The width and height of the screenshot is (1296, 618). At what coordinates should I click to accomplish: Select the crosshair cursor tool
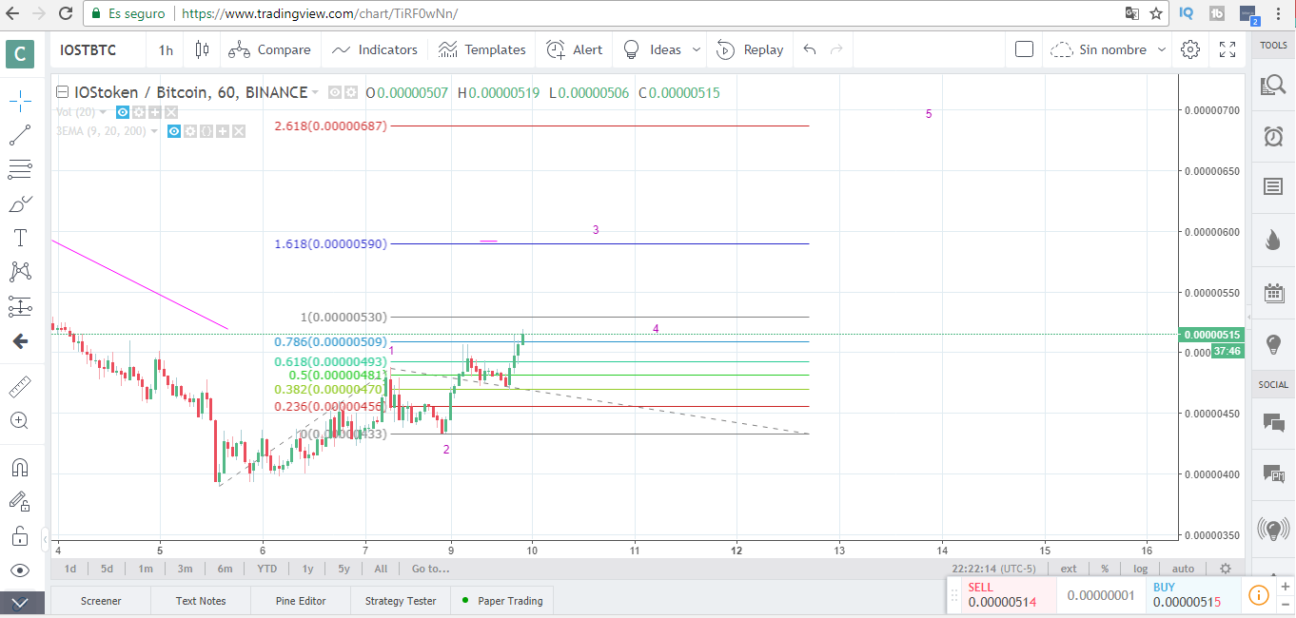tap(20, 100)
